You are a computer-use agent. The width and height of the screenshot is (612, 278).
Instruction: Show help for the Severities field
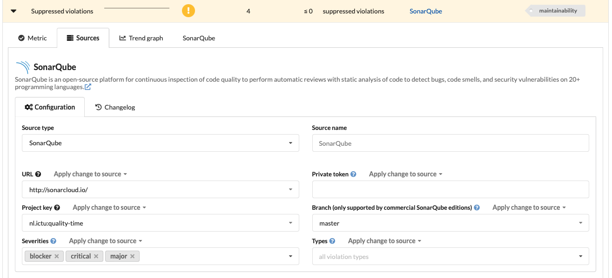pos(53,241)
